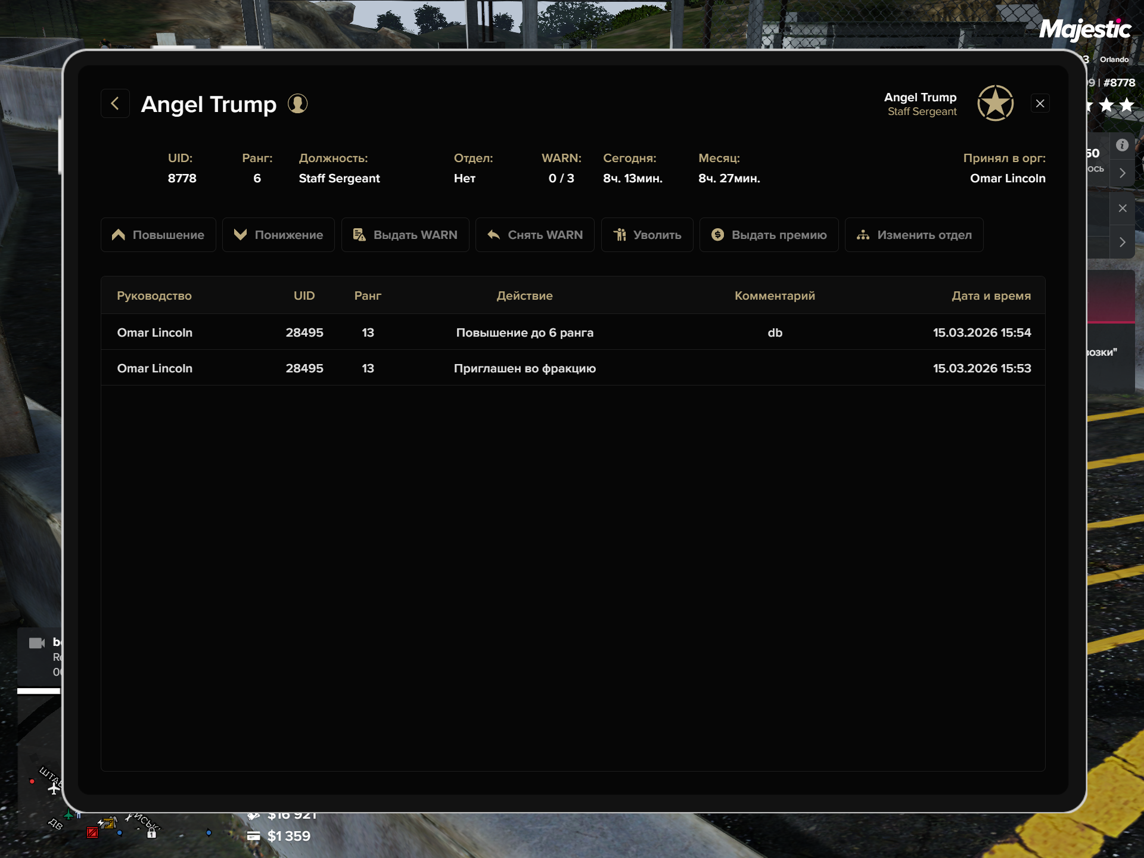The width and height of the screenshot is (1144, 858).
Task: Click the Действие column header
Action: 524,296
